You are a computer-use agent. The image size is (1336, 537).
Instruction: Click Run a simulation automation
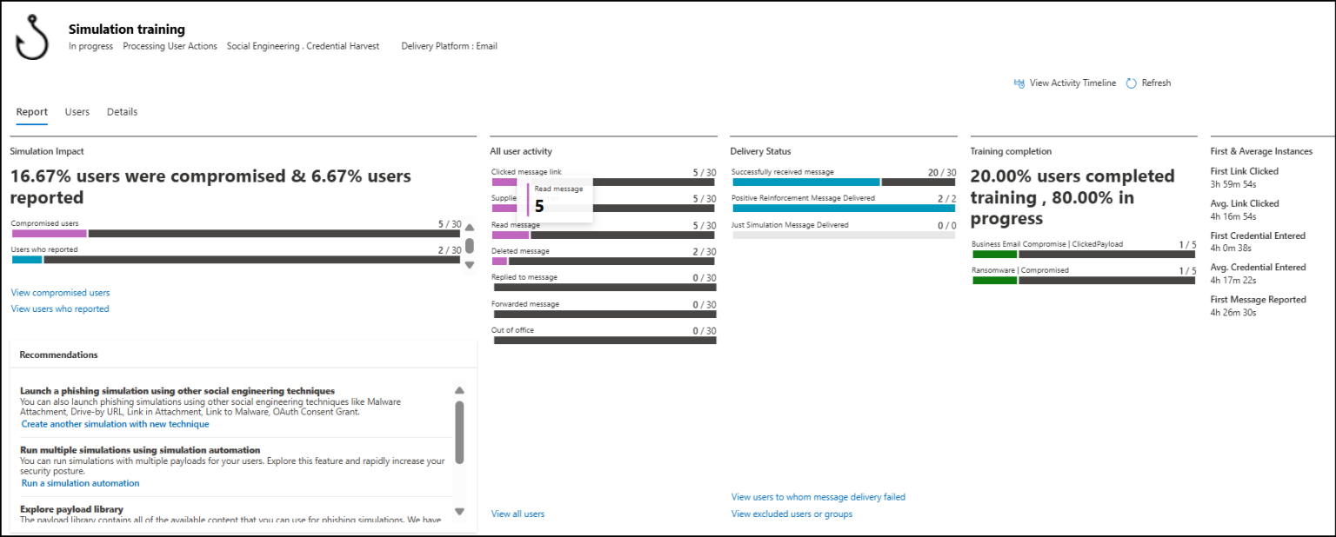click(x=80, y=482)
